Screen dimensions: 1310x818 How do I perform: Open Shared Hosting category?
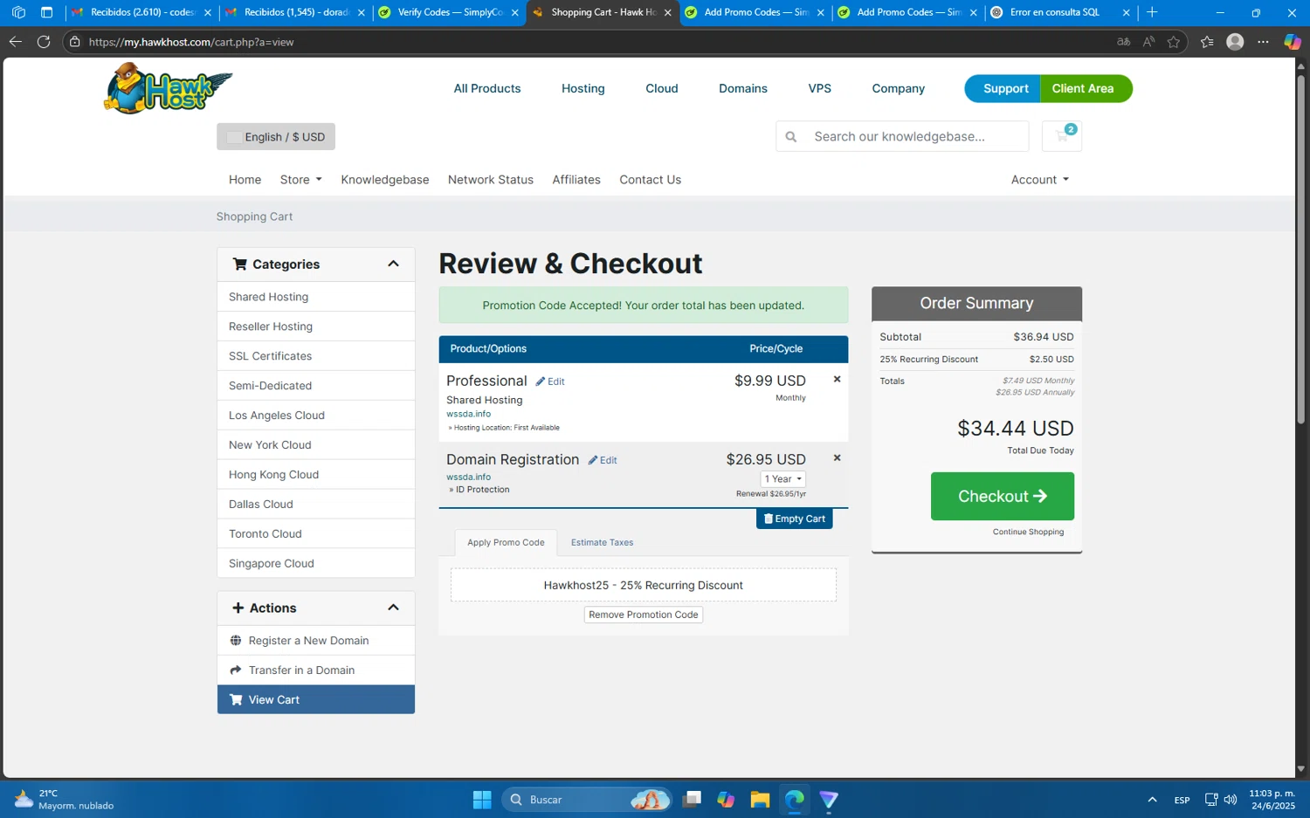point(316,297)
